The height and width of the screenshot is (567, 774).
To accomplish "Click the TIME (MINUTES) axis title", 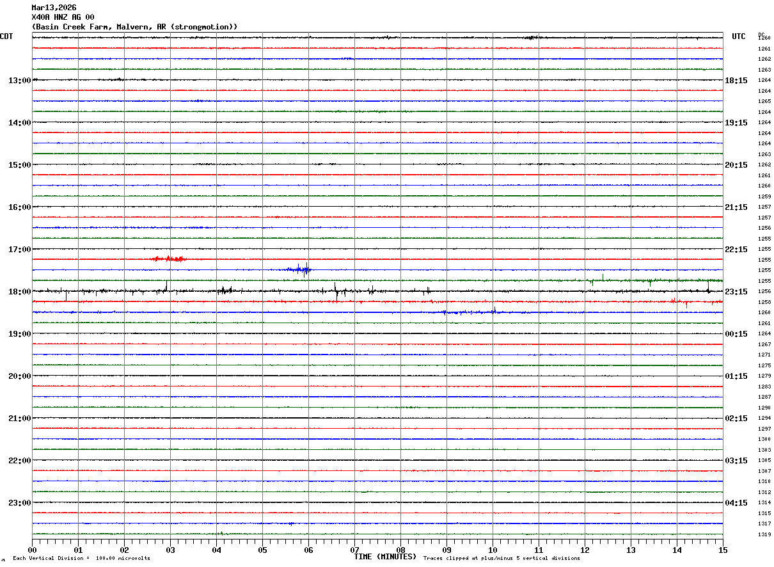I will [385, 557].
